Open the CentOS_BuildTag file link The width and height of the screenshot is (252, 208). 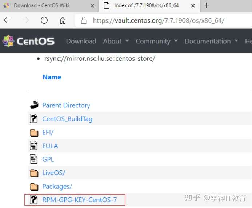tap(67, 119)
